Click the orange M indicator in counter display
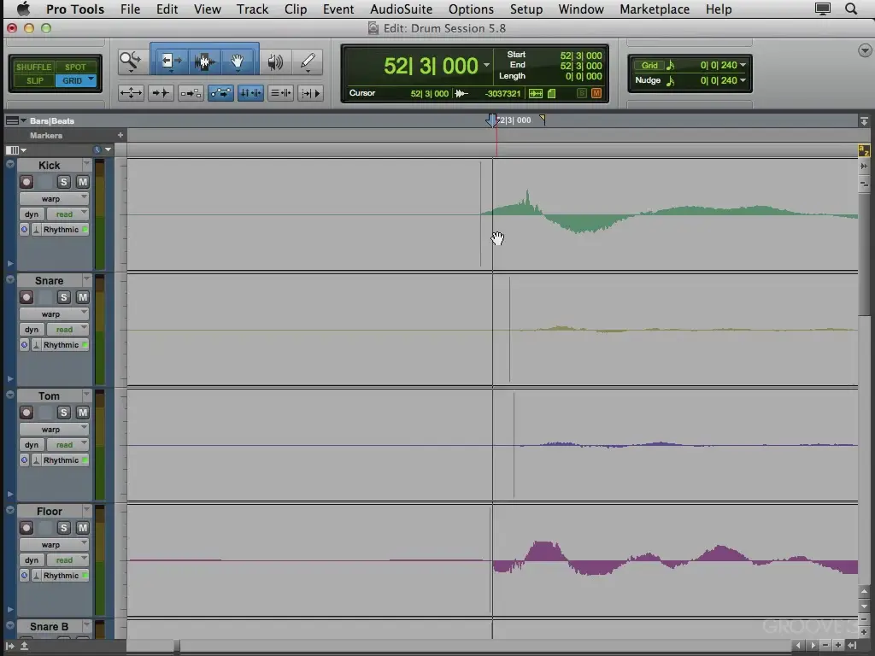 click(596, 93)
